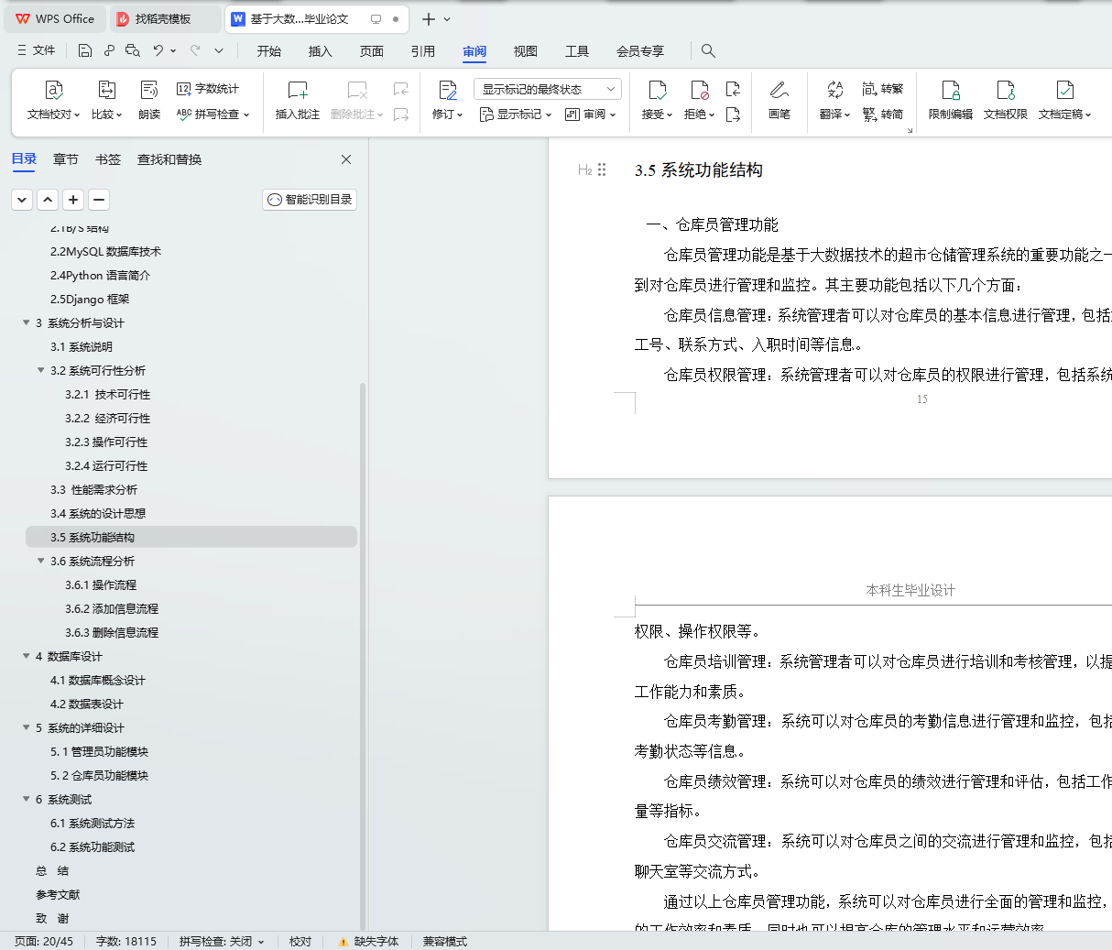
Task: Click the 智能识别目录 button
Action: point(310,199)
